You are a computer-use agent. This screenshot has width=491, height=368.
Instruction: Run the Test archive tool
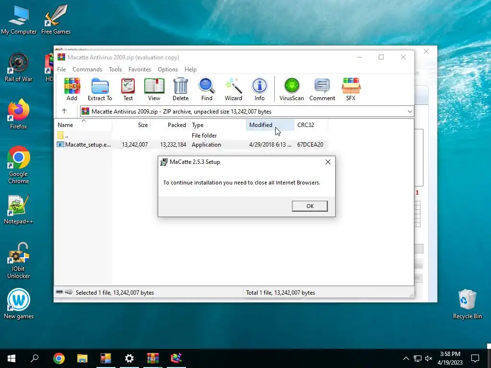[x=128, y=89]
